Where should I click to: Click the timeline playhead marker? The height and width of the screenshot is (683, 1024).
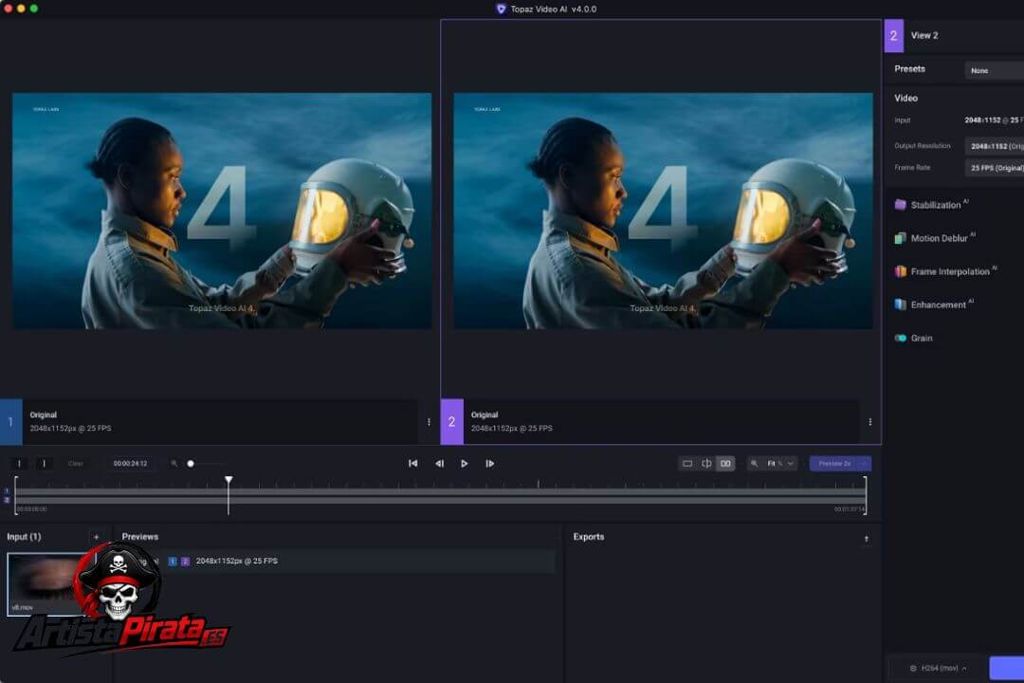click(229, 480)
